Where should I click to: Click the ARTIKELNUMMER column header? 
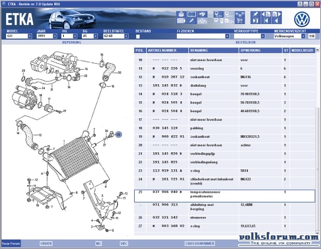167,50
